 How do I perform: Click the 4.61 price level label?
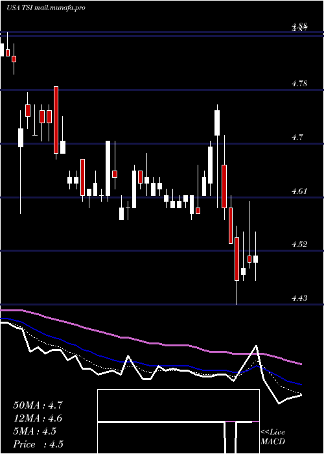tap(299, 191)
